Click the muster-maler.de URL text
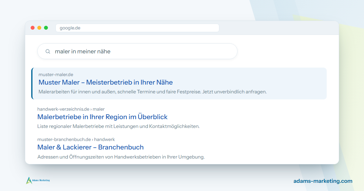364x191 pixels. pos(56,75)
